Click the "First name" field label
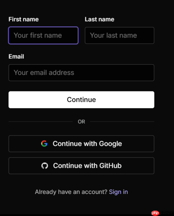 point(23,19)
